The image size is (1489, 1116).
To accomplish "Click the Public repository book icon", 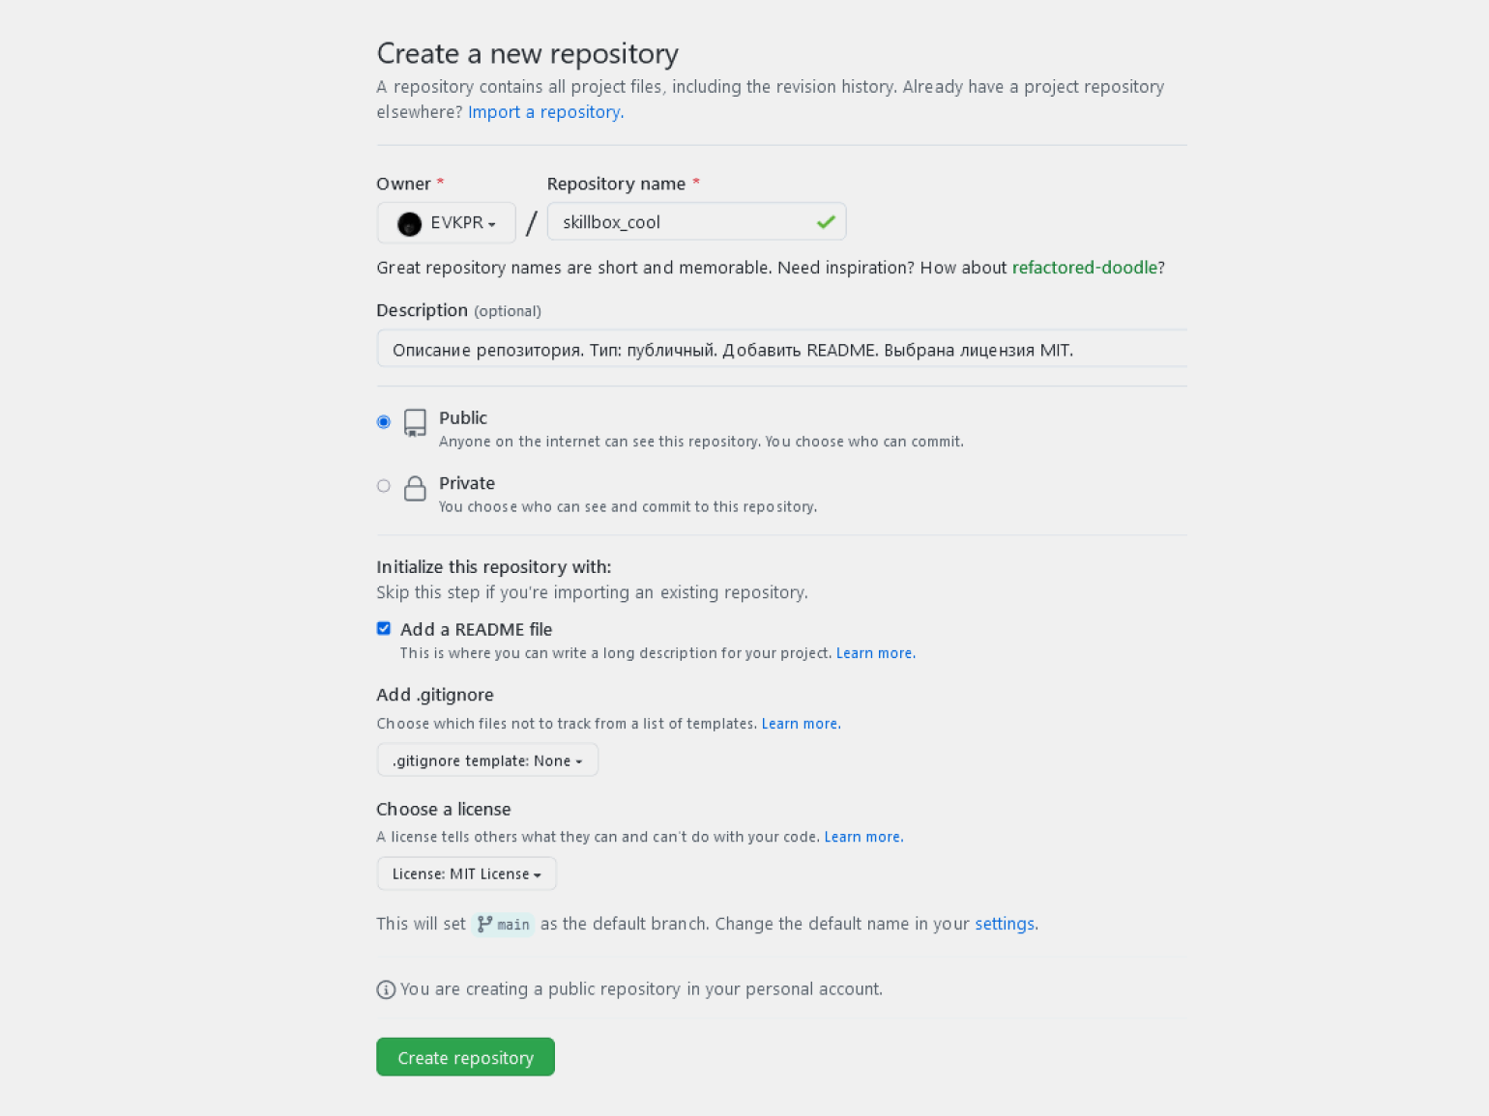I will (x=415, y=422).
